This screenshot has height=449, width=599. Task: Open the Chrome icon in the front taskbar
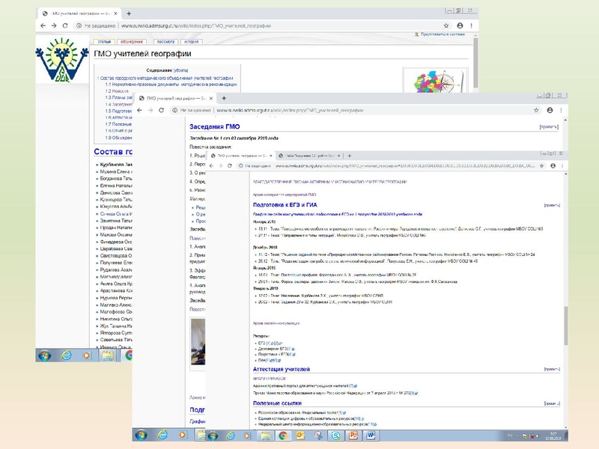tap(283, 435)
